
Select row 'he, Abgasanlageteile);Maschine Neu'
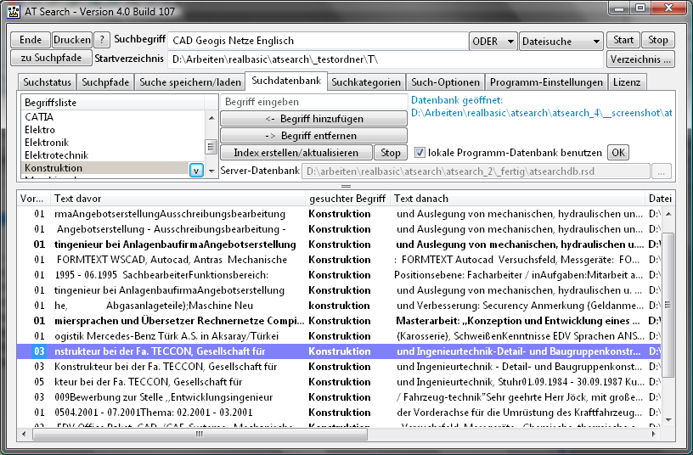tap(339, 306)
